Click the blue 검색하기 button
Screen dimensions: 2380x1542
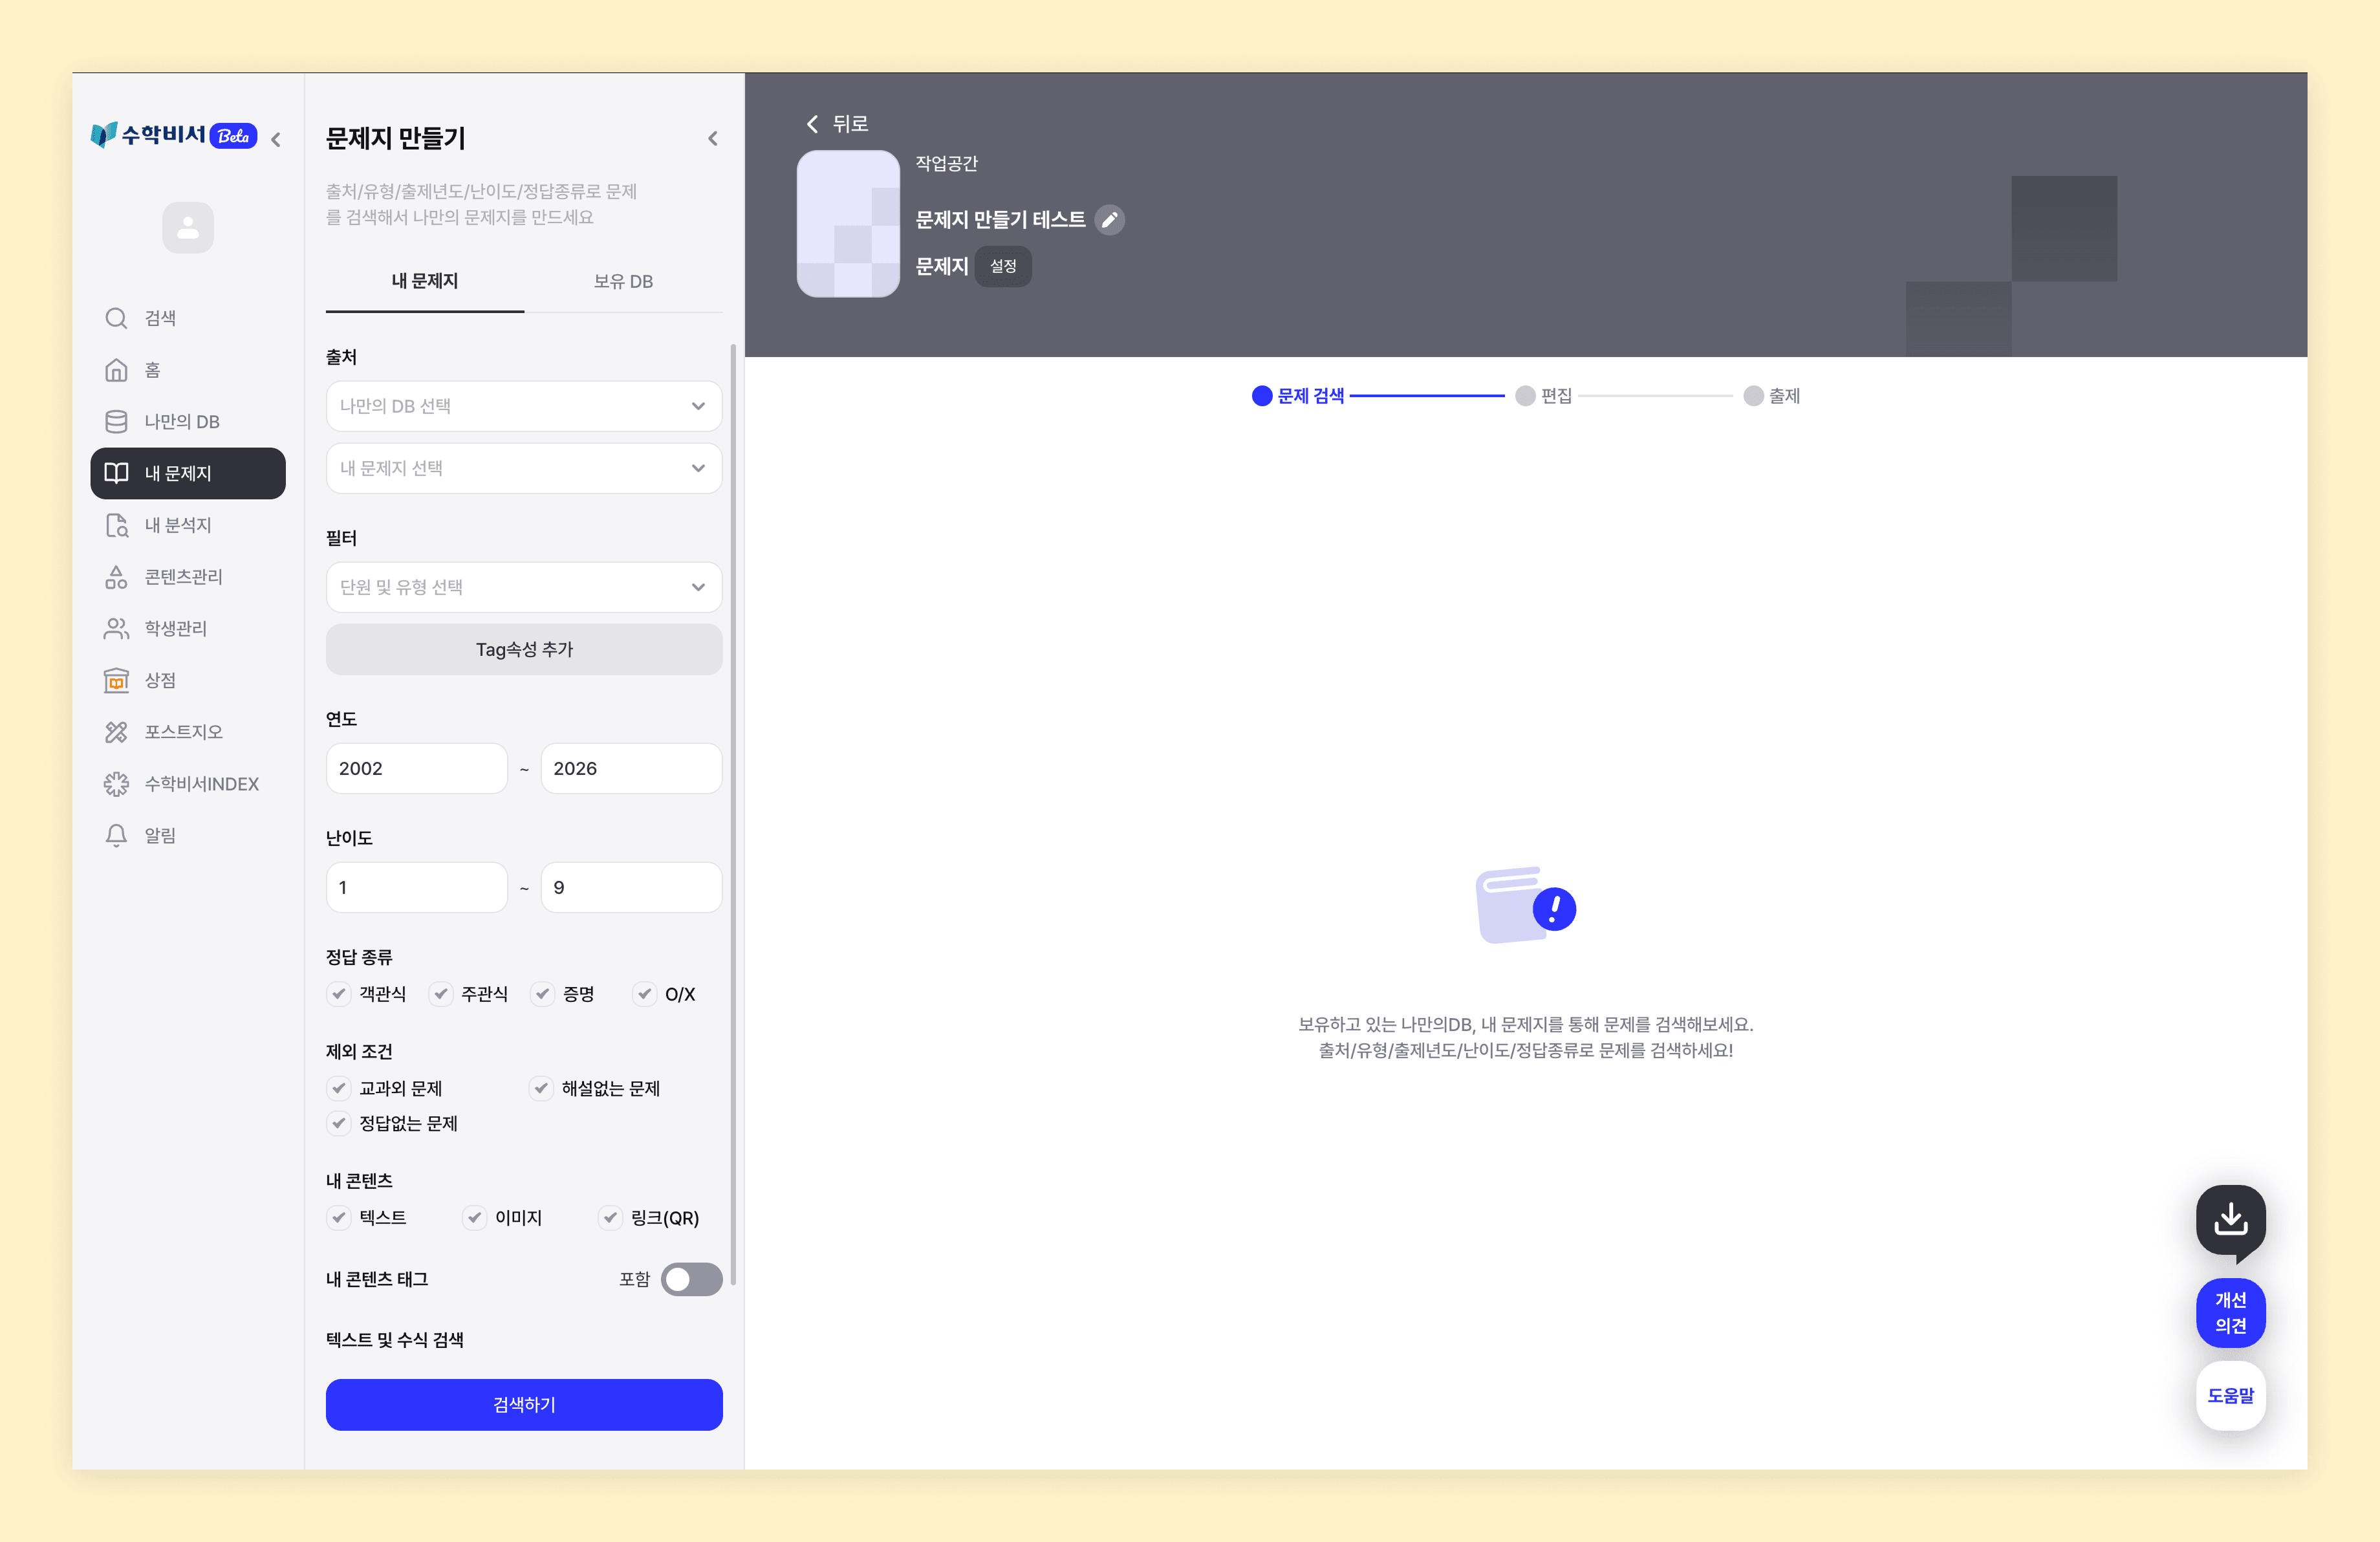(524, 1404)
